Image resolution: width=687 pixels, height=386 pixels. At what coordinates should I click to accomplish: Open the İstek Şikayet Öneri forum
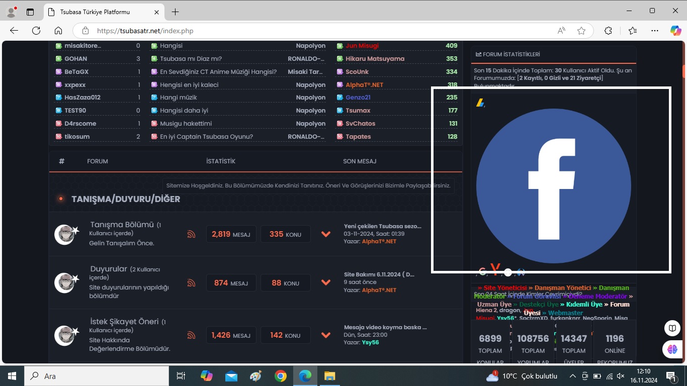pyautogui.click(x=124, y=322)
